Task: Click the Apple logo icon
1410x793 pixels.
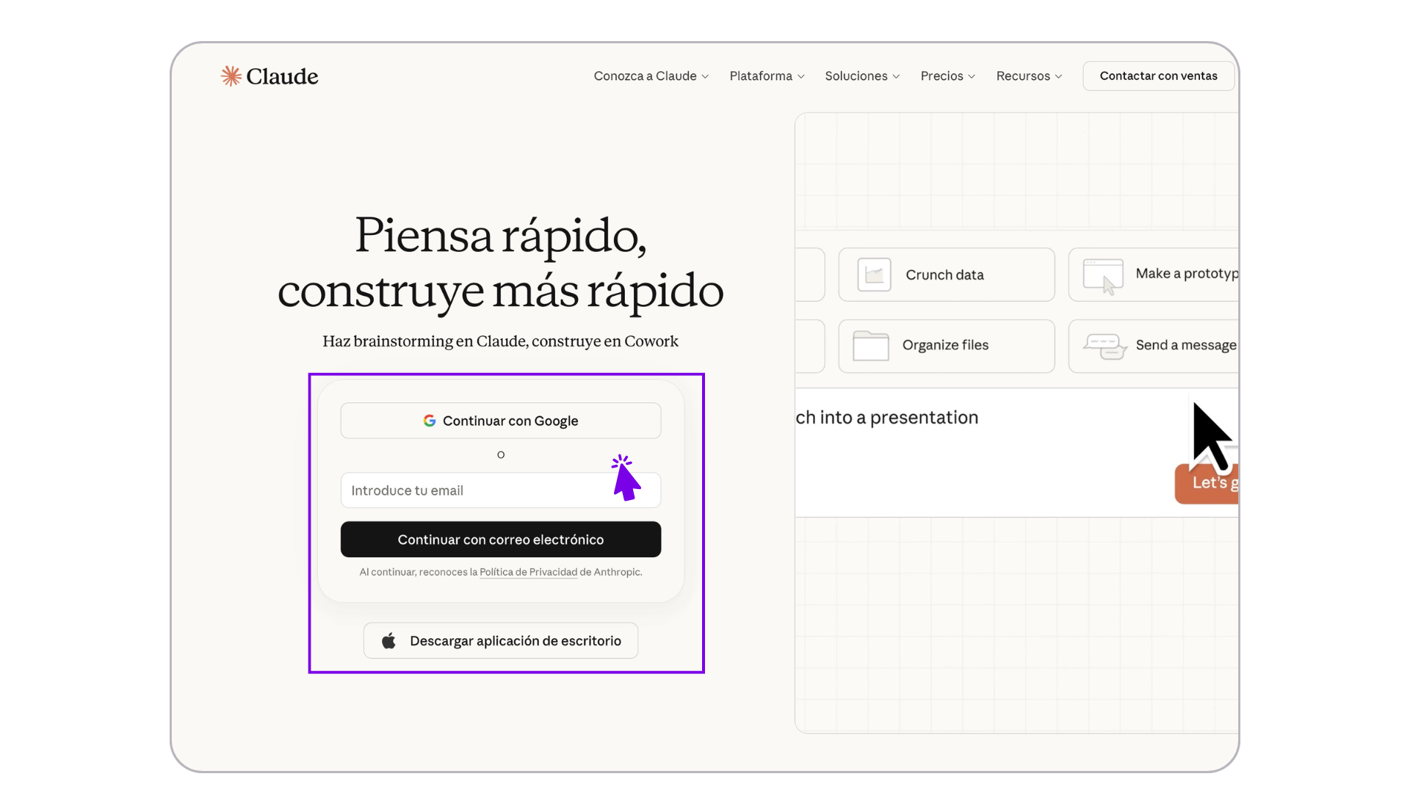Action: [389, 641]
